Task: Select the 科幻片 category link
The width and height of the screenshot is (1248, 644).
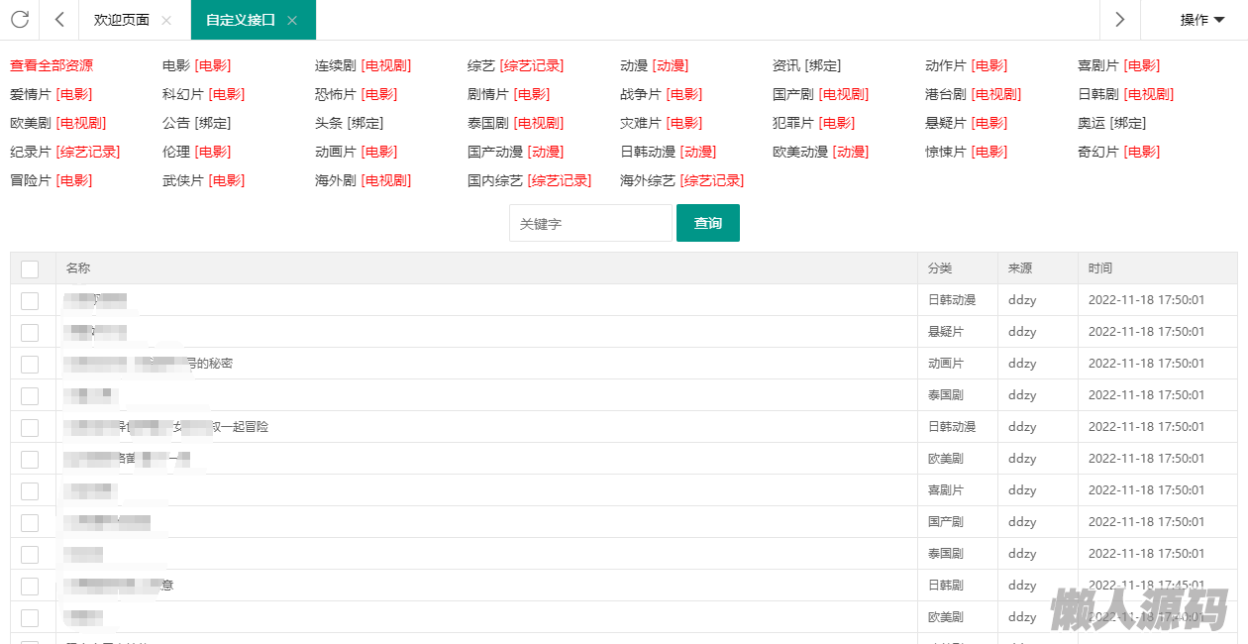Action: [x=182, y=94]
